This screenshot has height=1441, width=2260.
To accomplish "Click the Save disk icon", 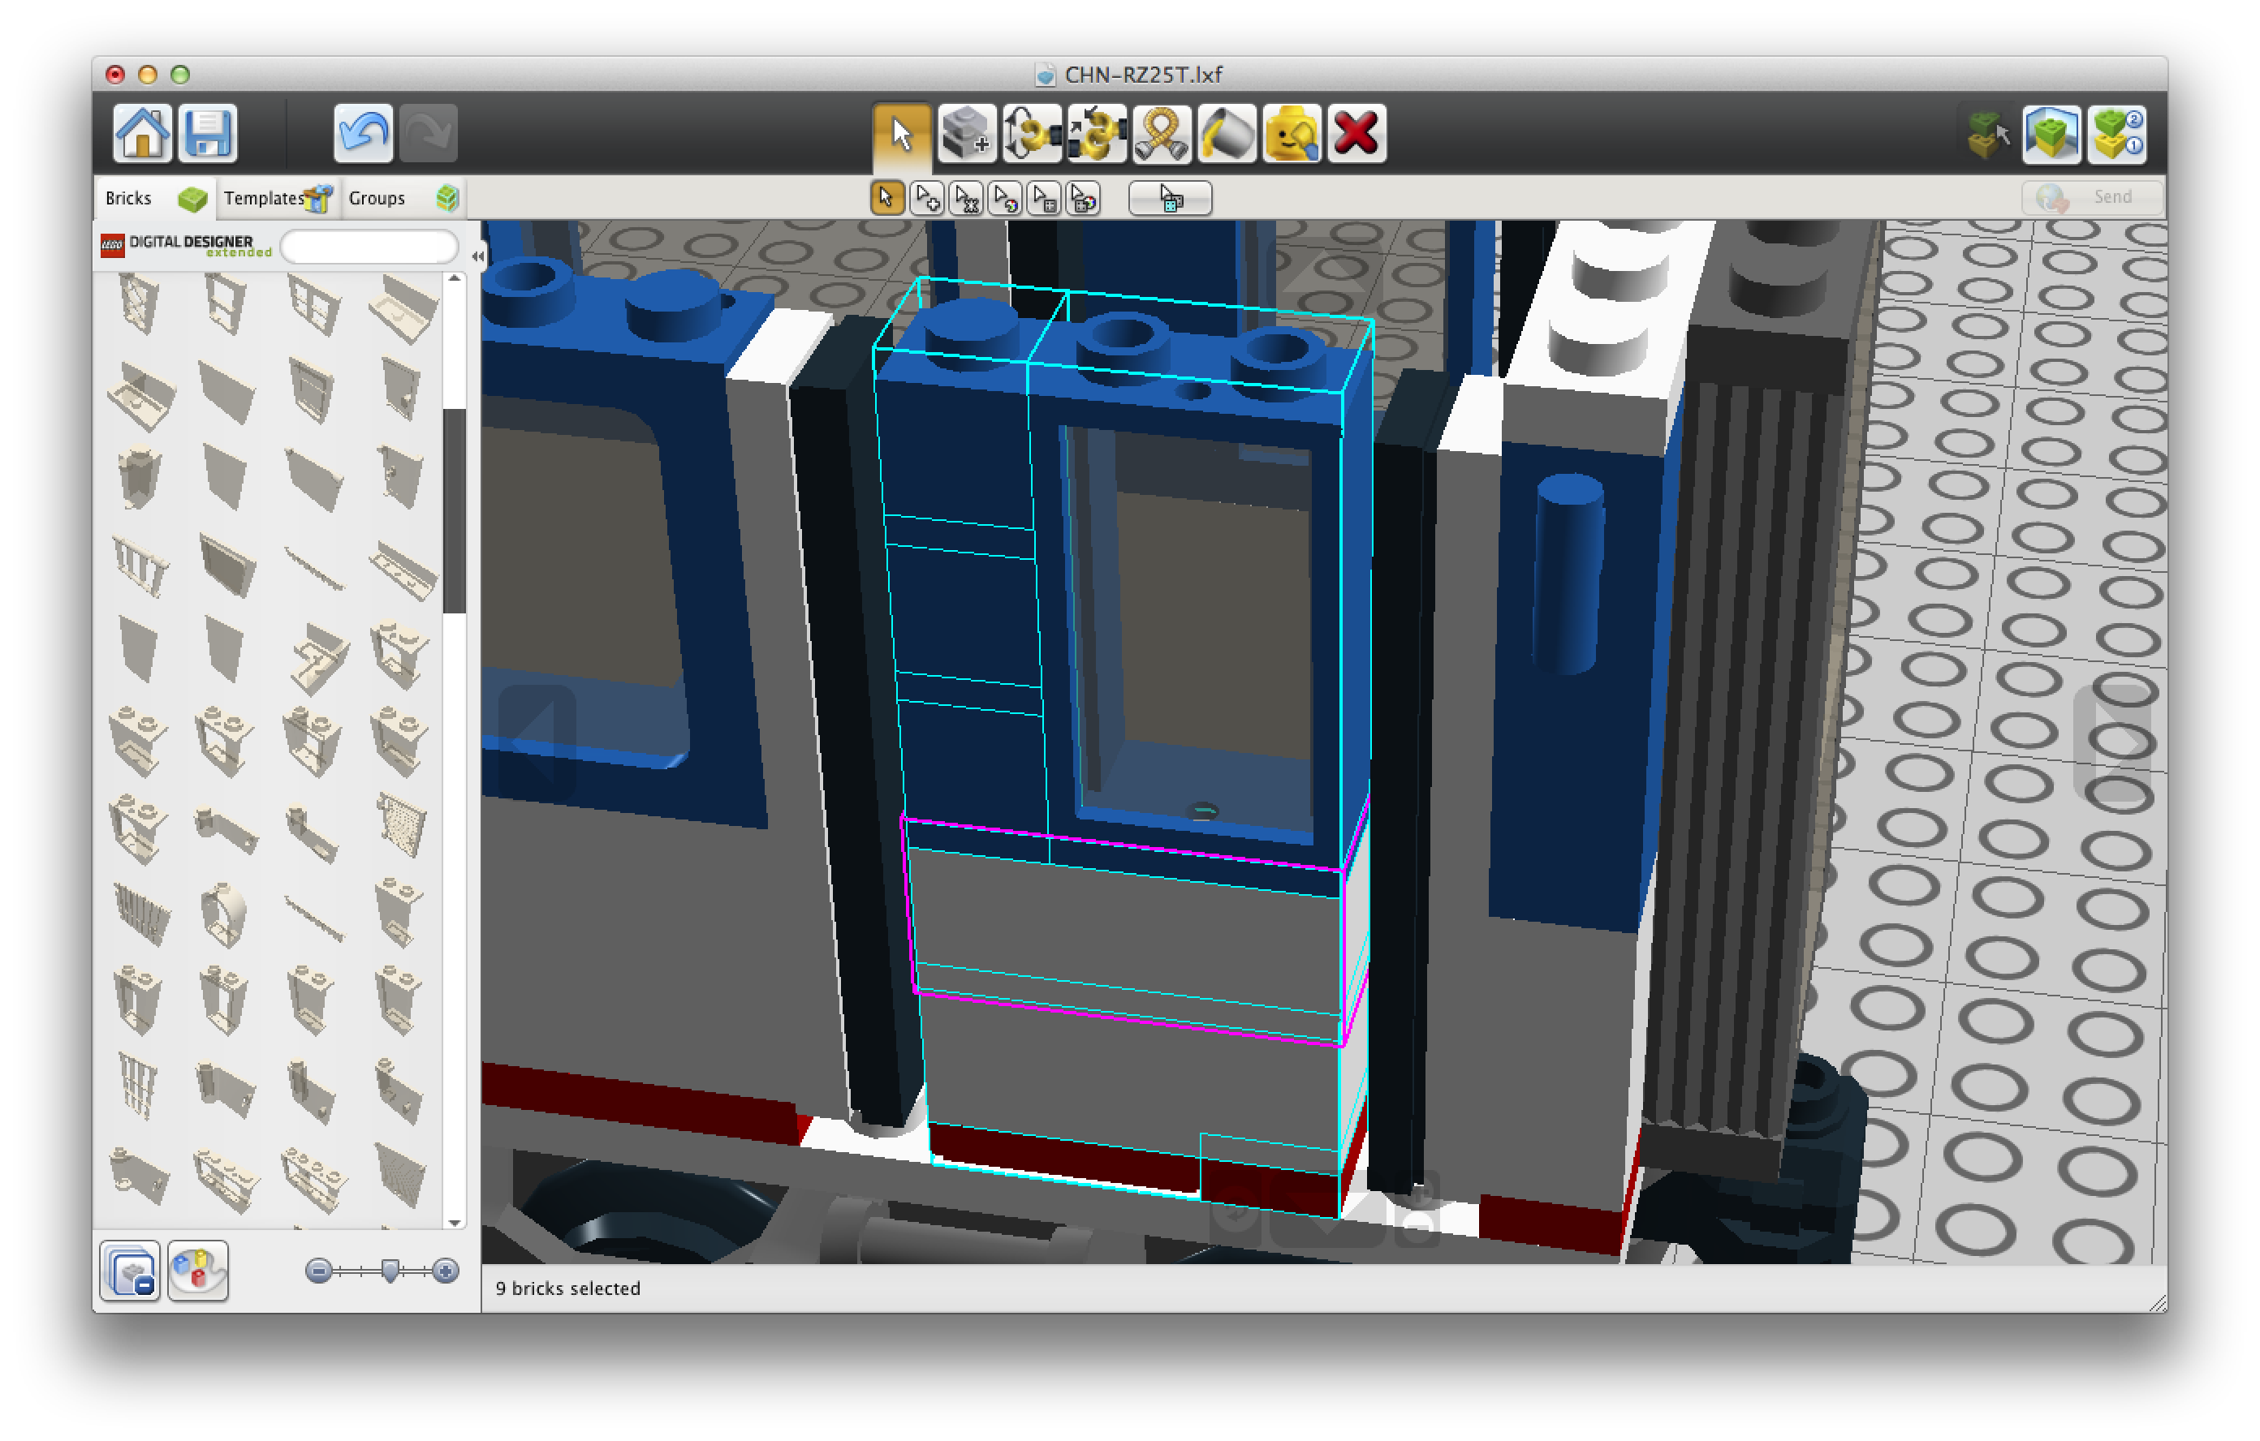I will [x=208, y=133].
